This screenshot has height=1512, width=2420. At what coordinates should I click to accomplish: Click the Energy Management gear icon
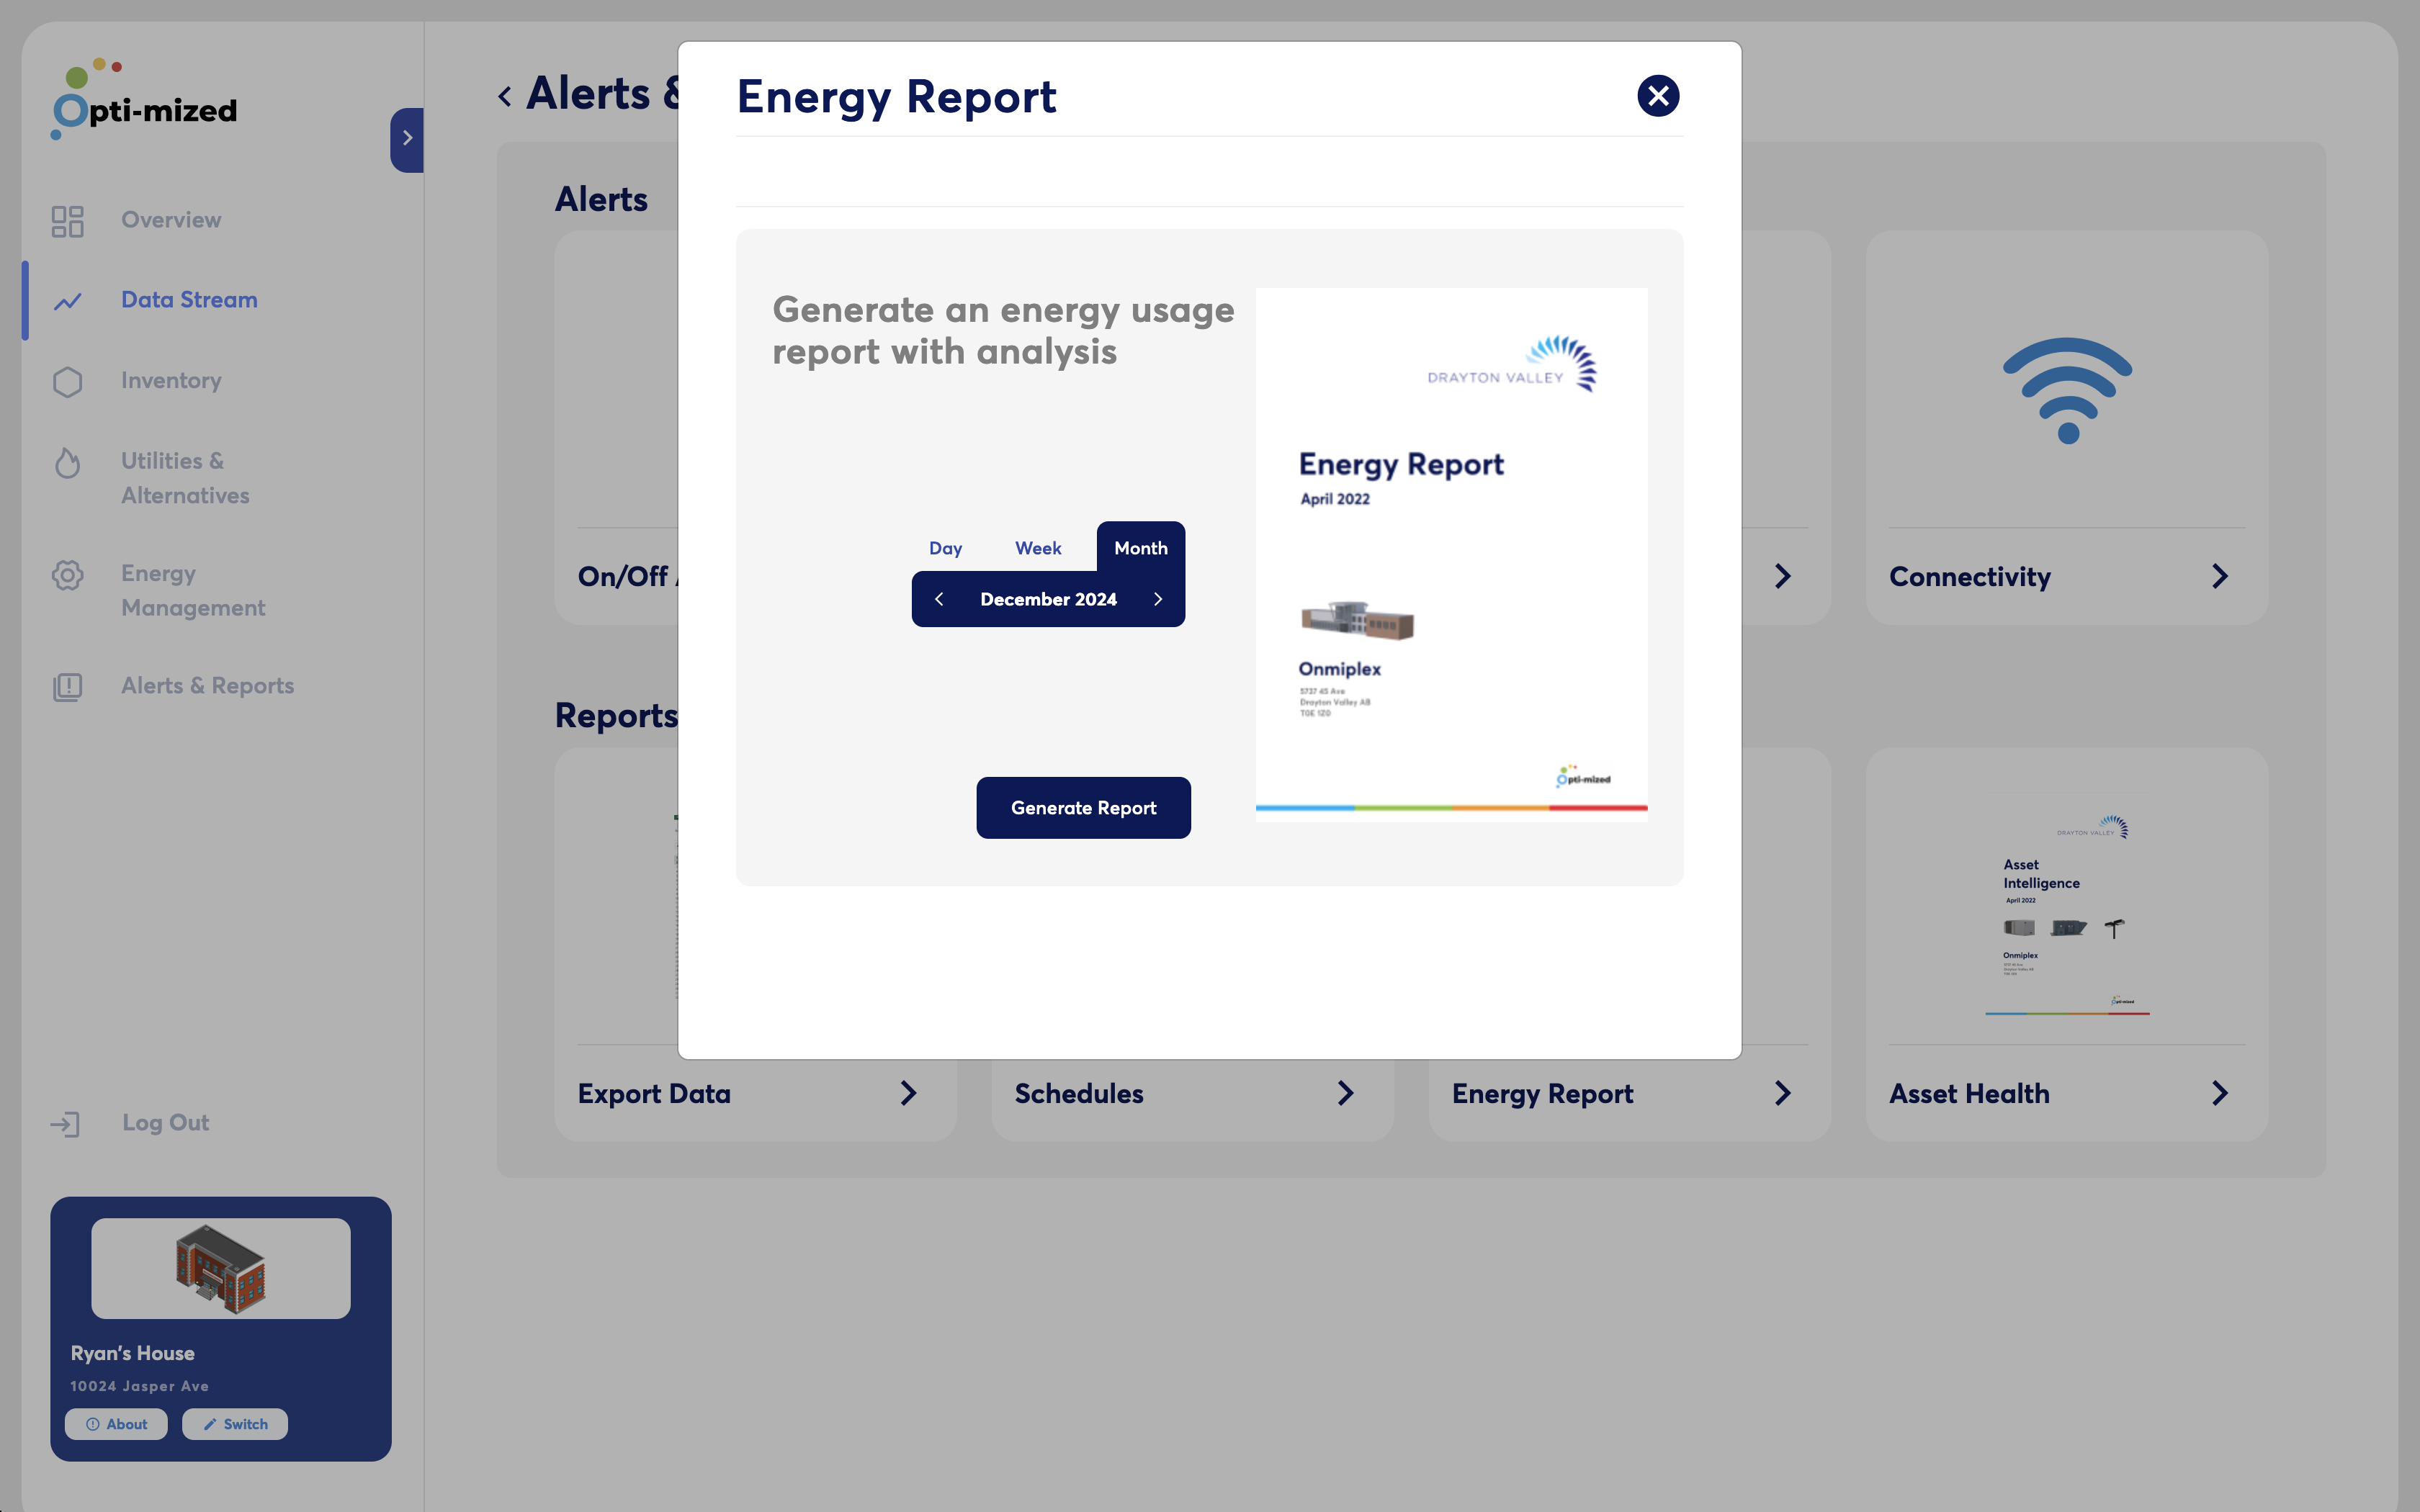(x=67, y=575)
